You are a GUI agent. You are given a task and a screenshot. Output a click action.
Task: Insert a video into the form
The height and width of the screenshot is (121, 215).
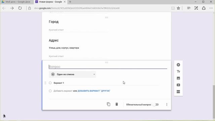tap(178, 85)
